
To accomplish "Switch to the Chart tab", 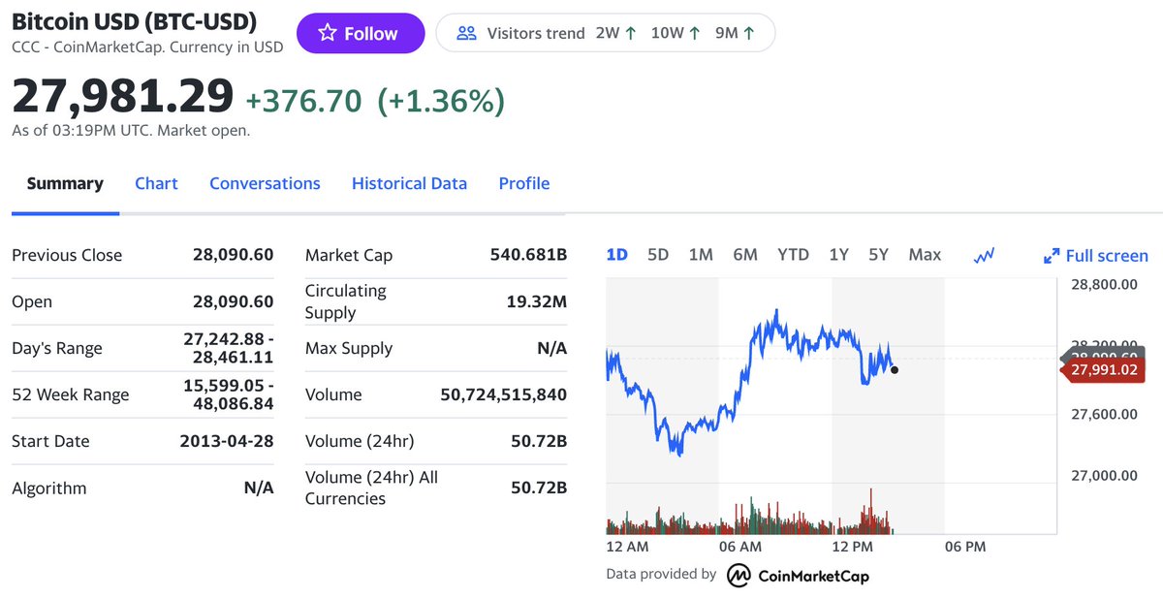I will 156,183.
